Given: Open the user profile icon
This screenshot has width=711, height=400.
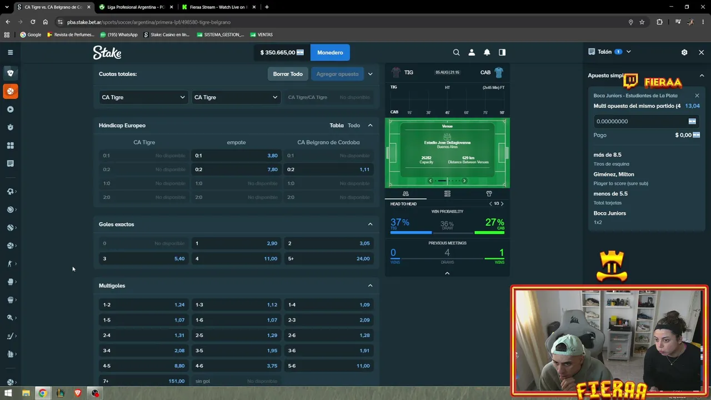Looking at the screenshot, I should click(x=472, y=52).
